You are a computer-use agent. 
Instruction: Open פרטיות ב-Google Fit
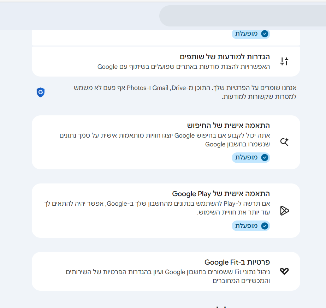[x=237, y=262]
